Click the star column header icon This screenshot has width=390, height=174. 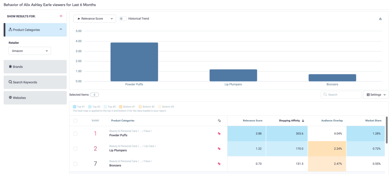tap(219, 120)
